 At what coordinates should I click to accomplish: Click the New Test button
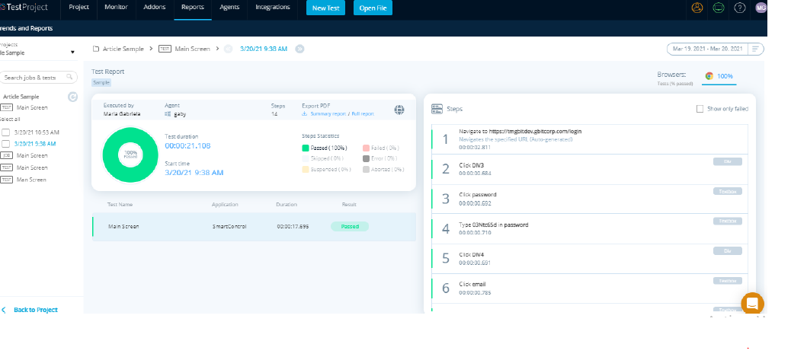point(326,8)
